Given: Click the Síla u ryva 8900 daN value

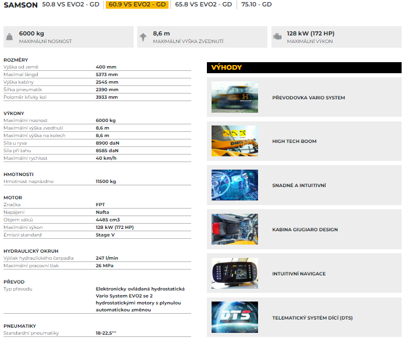Looking at the screenshot, I should 108,143.
